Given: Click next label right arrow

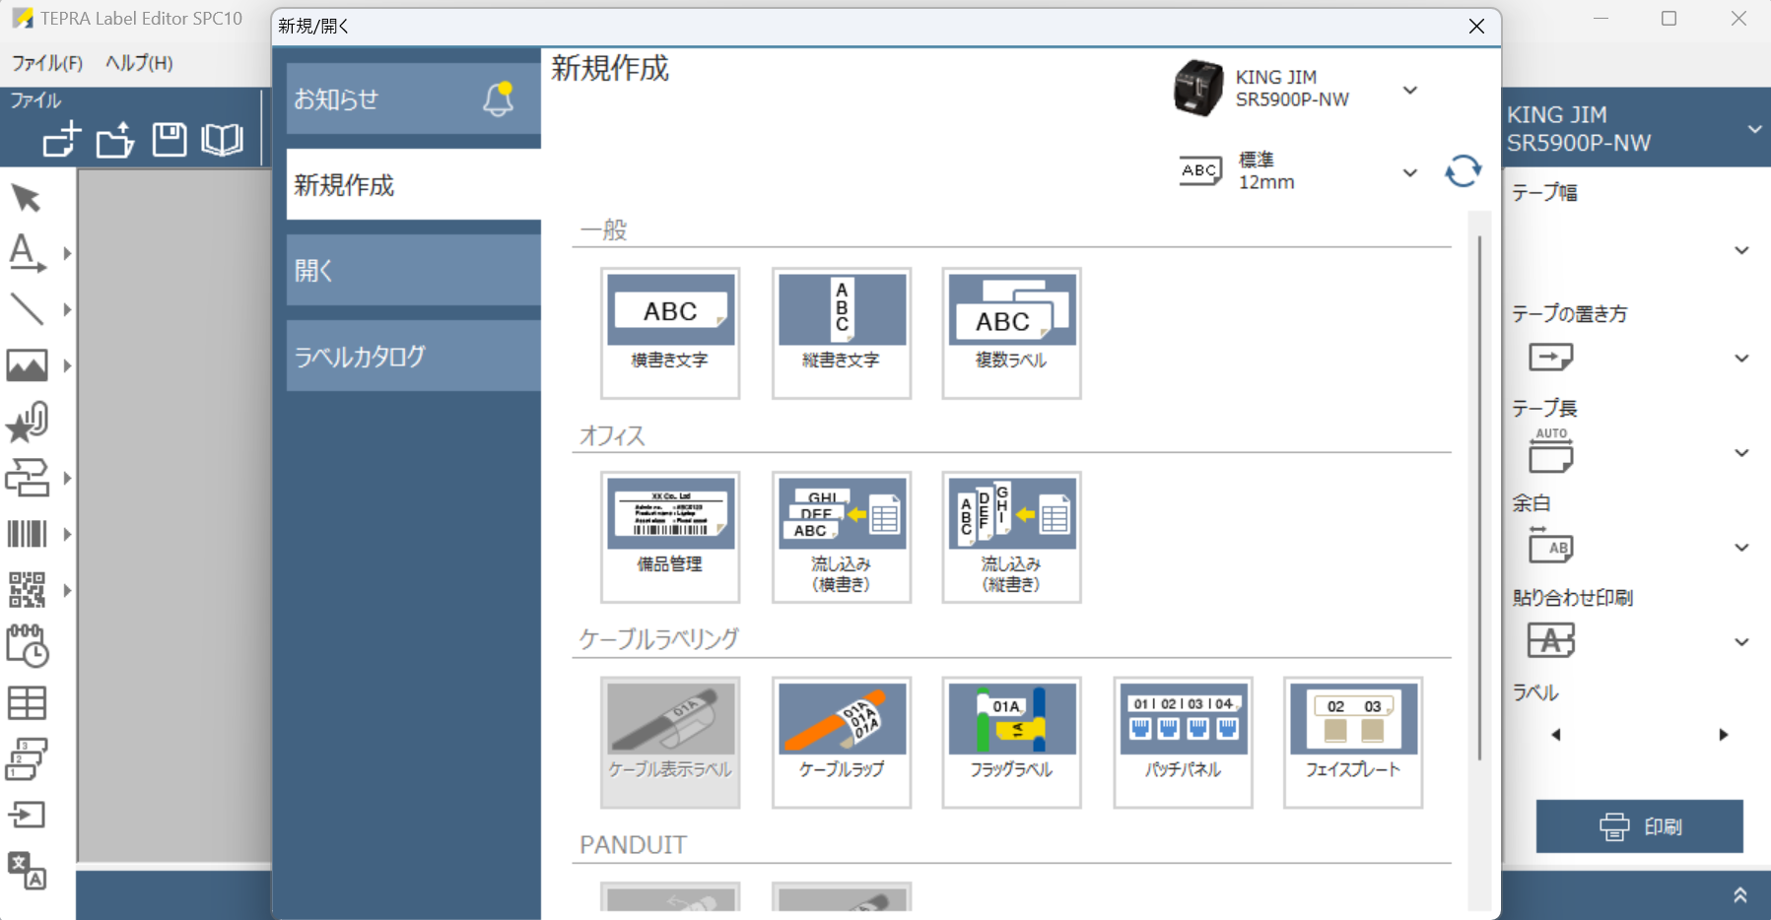Looking at the screenshot, I should pos(1723,735).
